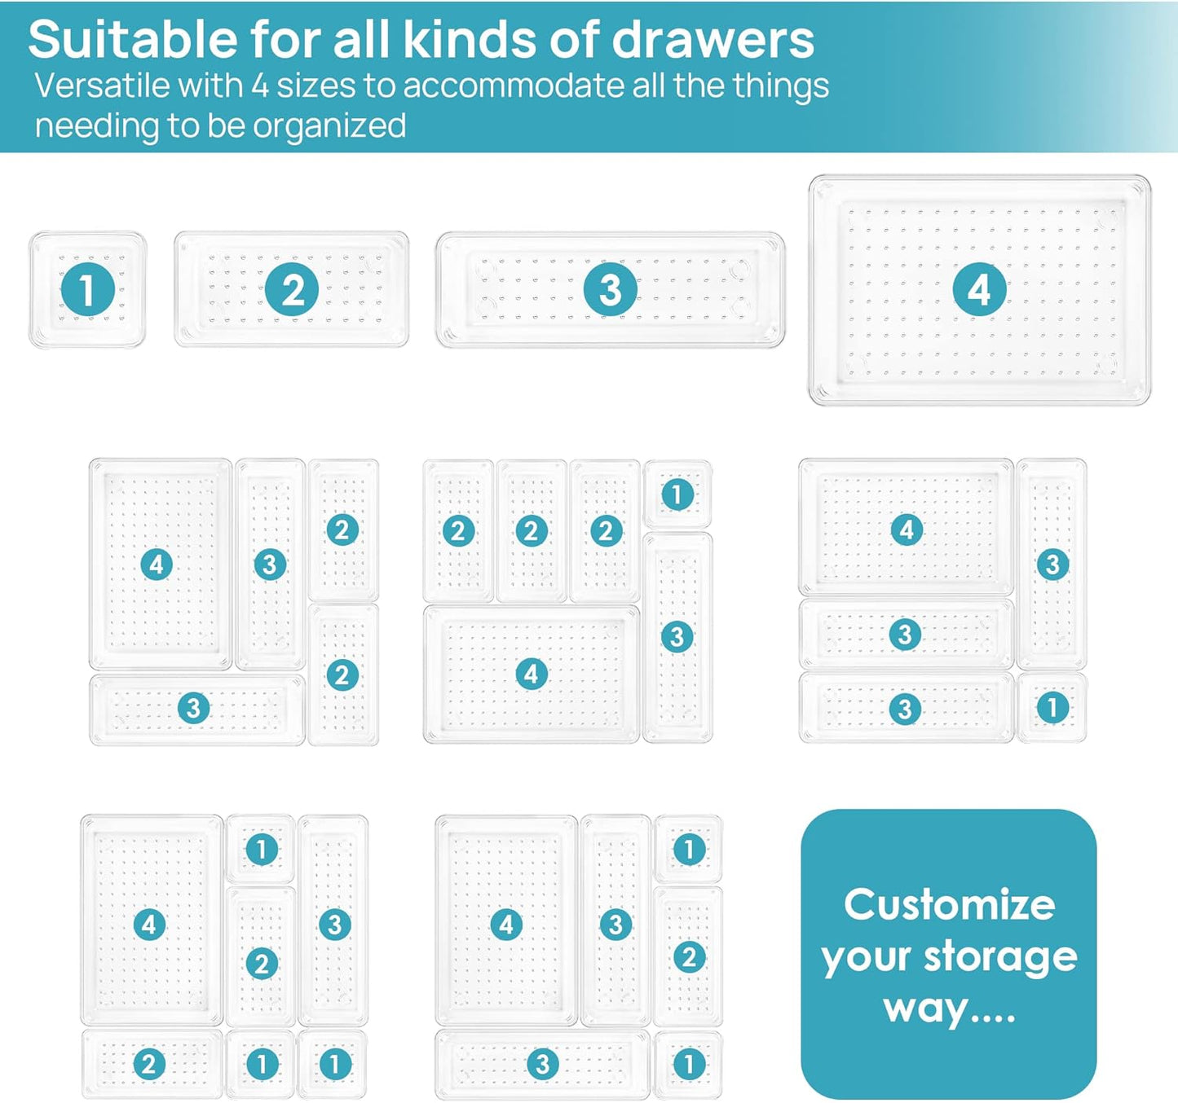Click the number 1 badge beside three number 2 trays
The height and width of the screenshot is (1103, 1178).
tap(677, 494)
